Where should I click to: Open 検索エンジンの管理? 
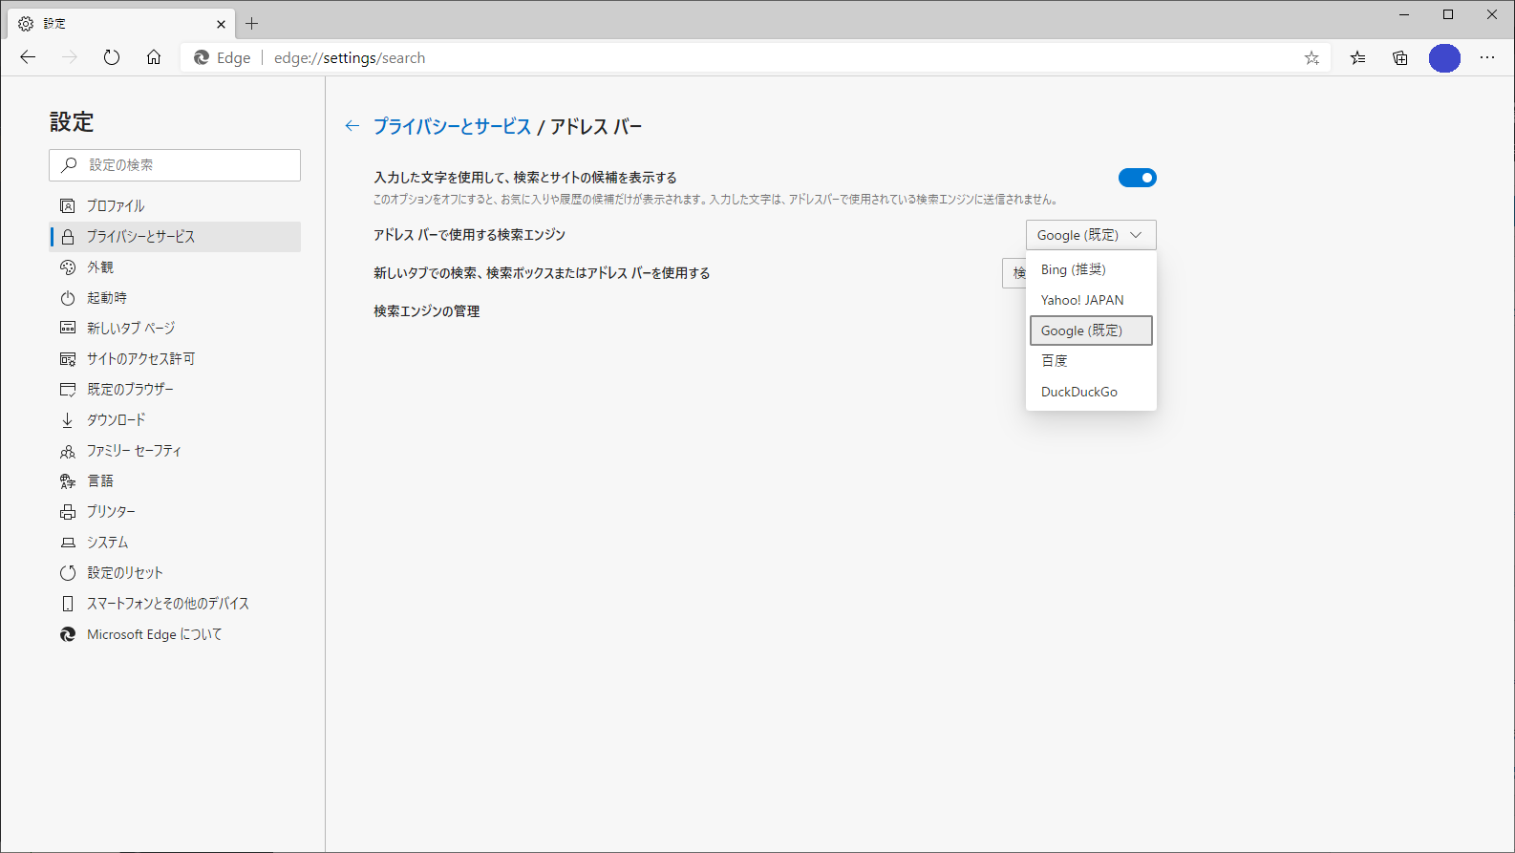(x=427, y=311)
